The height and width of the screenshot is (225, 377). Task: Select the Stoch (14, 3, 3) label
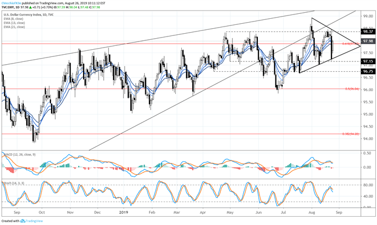coord(14,184)
